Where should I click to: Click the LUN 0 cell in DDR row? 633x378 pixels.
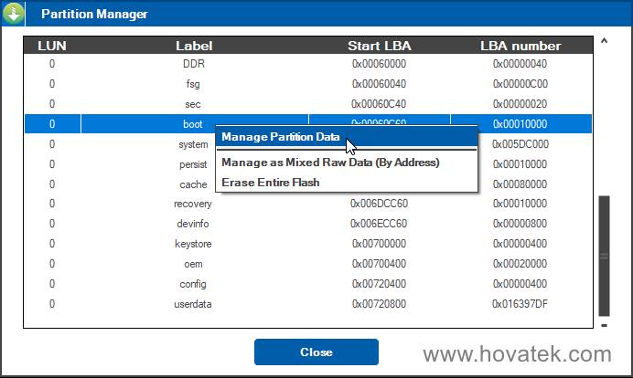tap(52, 64)
